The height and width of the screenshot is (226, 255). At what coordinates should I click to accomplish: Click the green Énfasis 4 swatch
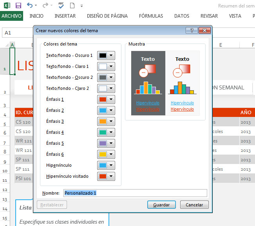[x=103, y=132]
